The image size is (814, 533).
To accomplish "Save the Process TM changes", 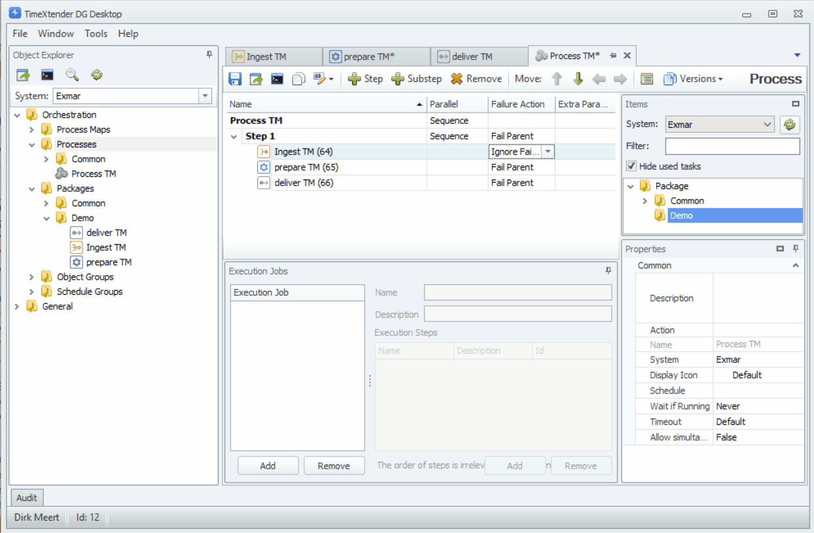I will click(x=235, y=79).
